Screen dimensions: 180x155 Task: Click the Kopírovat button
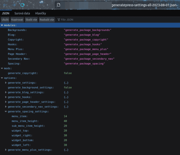click(x=17, y=20)
